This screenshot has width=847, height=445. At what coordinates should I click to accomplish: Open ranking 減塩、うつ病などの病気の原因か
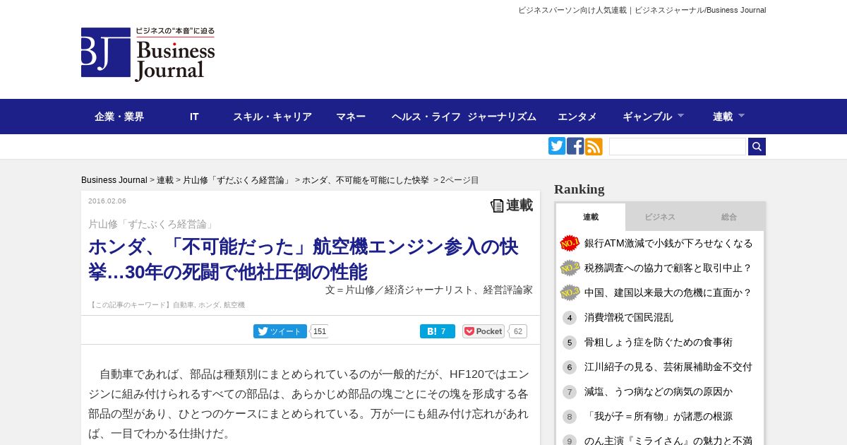point(659,391)
